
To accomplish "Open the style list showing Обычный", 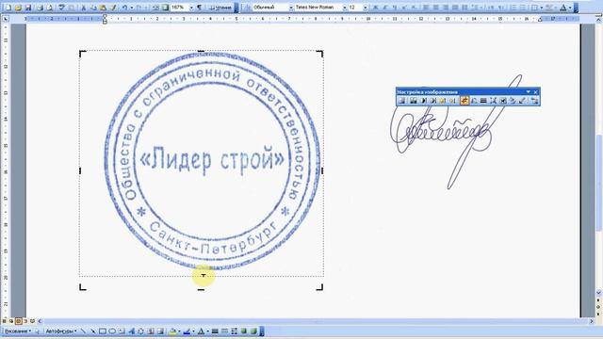I will click(x=291, y=8).
